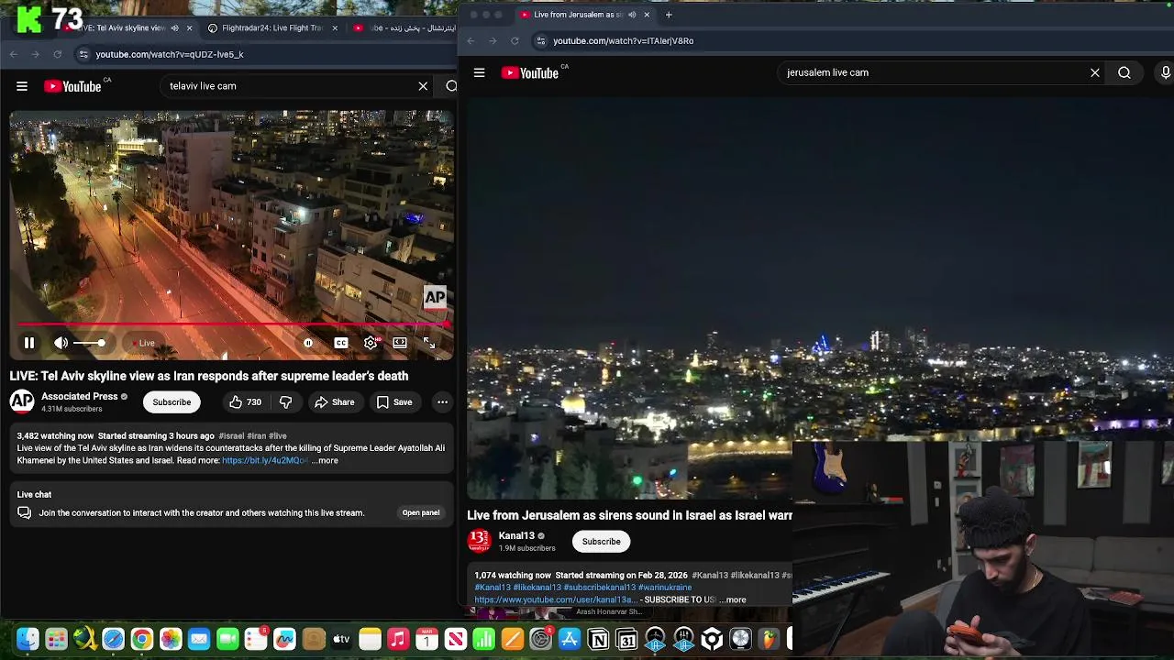
Task: Go back in left browser window
Action: (x=14, y=54)
